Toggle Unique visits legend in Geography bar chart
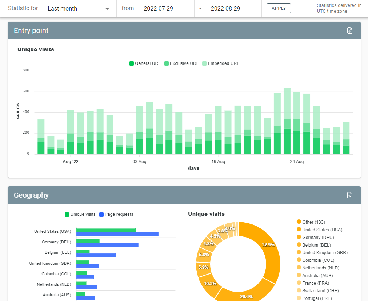 click(80, 214)
